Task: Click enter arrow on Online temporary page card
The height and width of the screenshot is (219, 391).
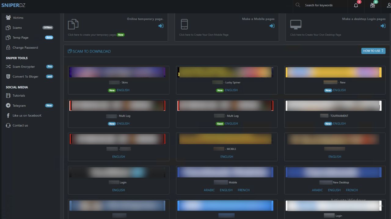Action: [x=161, y=26]
